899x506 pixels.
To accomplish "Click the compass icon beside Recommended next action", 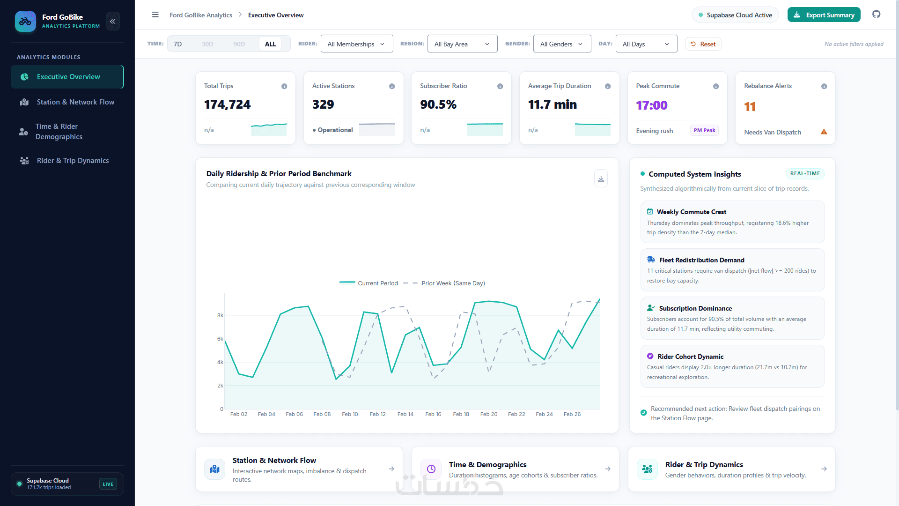I will pyautogui.click(x=644, y=413).
